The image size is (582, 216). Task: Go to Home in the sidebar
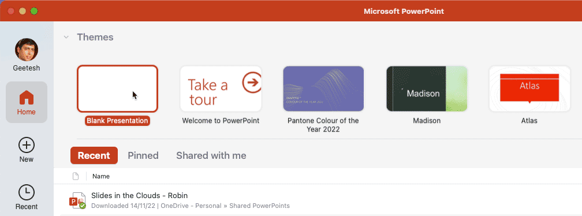pyautogui.click(x=27, y=102)
